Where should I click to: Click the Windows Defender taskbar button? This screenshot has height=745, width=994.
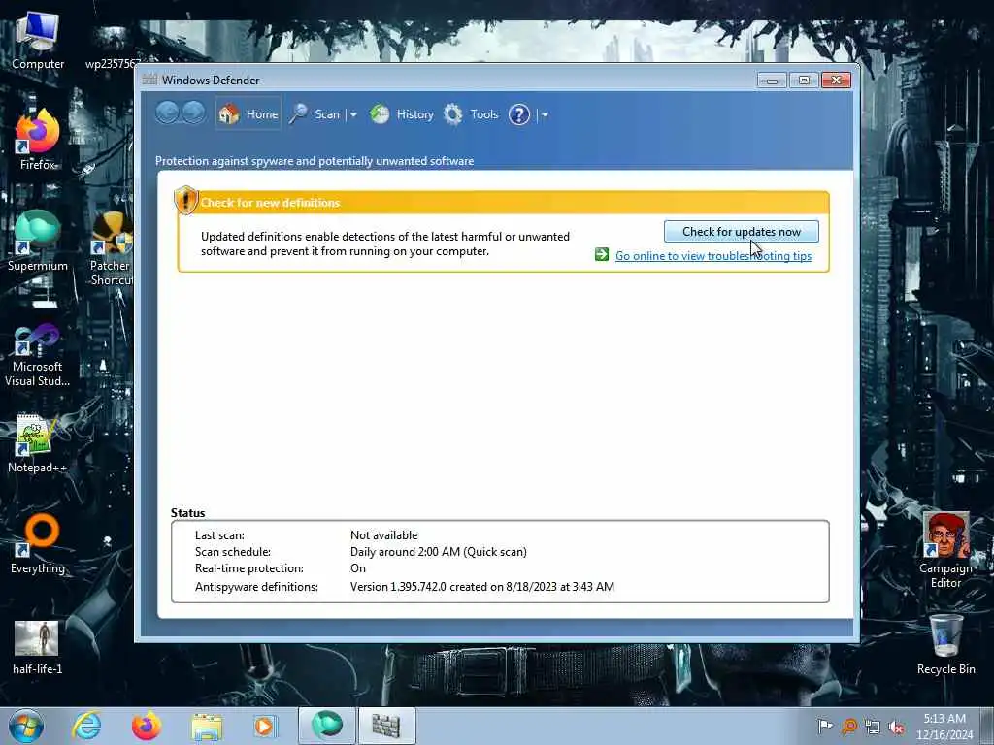386,726
